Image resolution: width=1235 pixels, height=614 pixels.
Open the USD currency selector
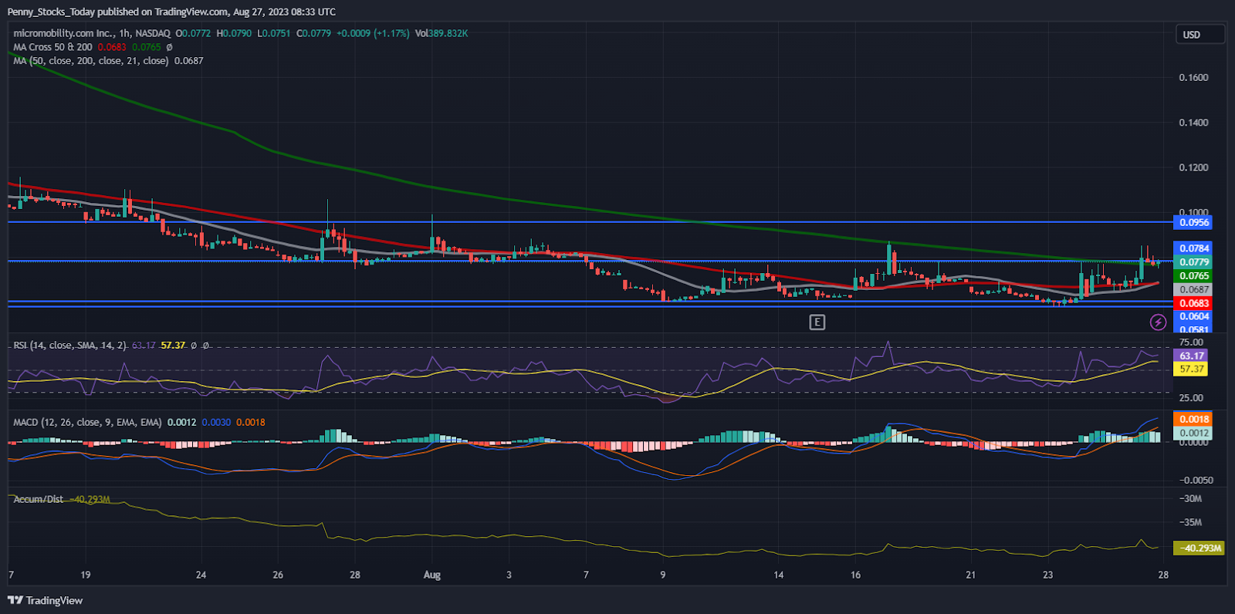tap(1200, 35)
